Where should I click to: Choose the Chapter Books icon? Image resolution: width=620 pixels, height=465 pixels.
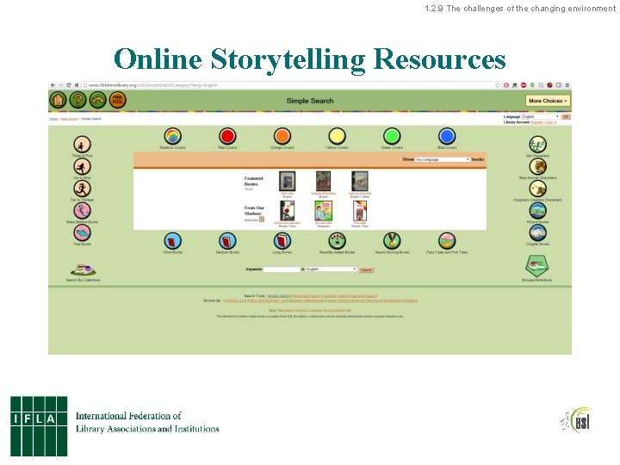click(x=537, y=232)
